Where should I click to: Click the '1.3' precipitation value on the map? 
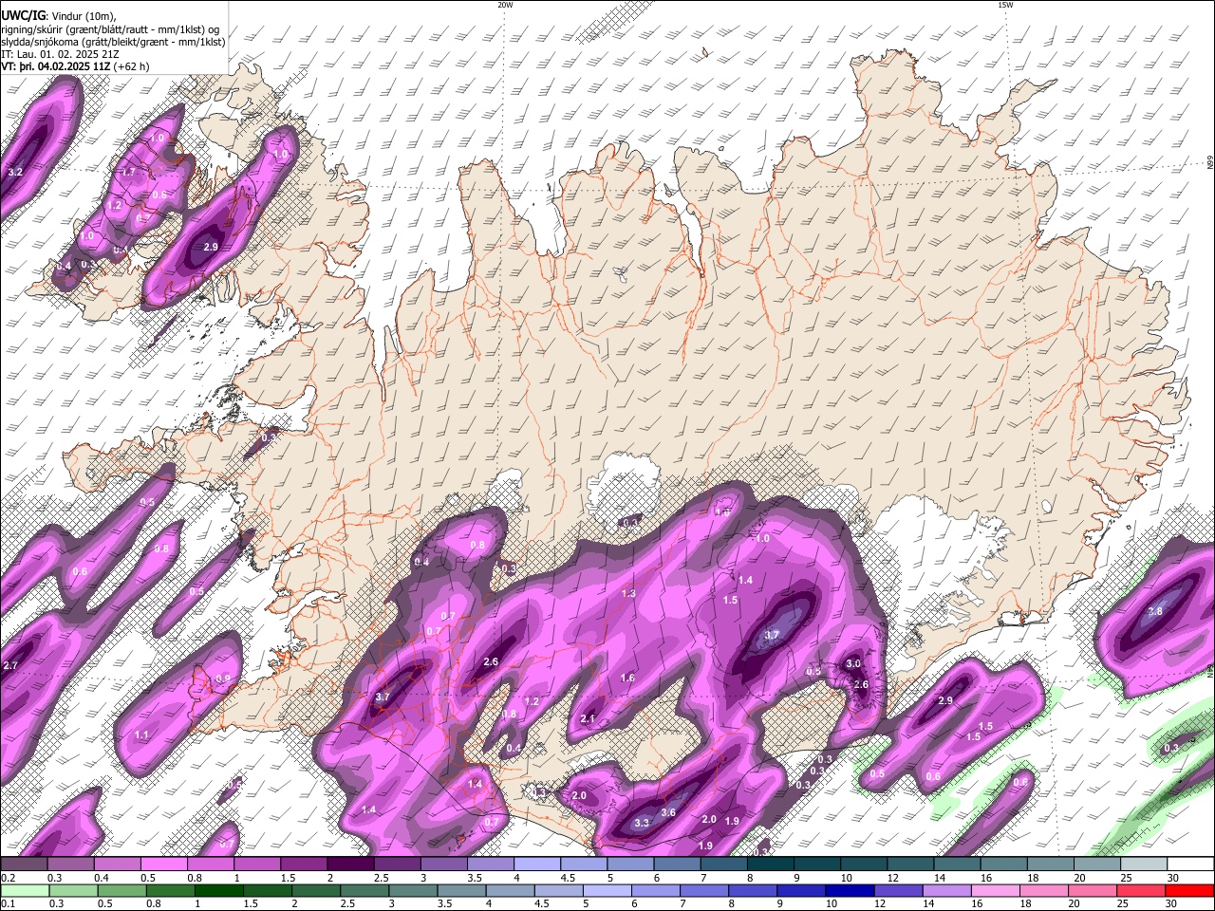point(628,594)
